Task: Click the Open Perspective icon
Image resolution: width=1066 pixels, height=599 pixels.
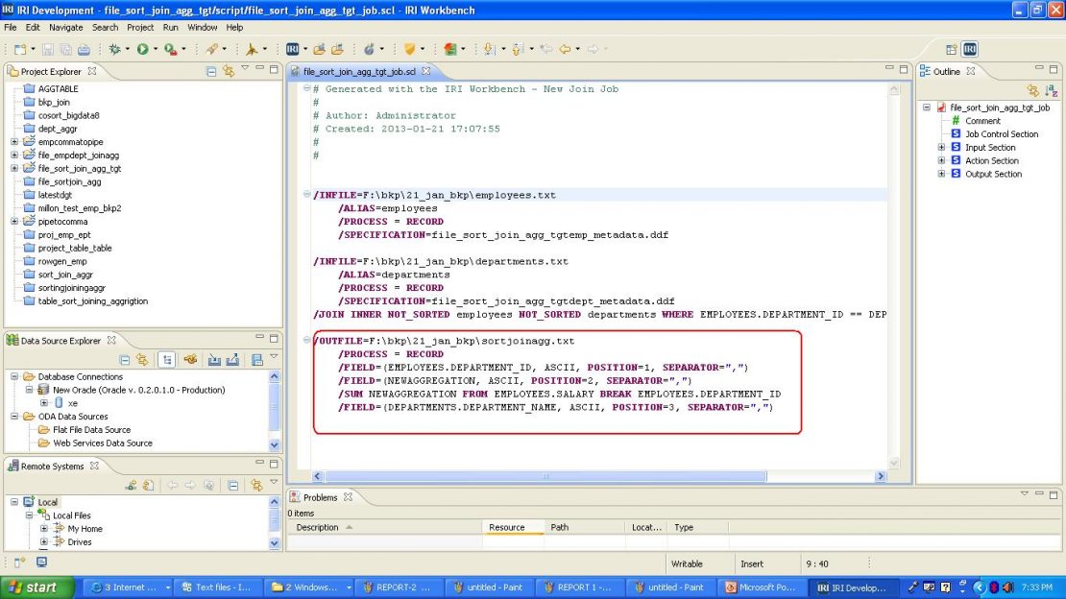Action: [x=951, y=49]
